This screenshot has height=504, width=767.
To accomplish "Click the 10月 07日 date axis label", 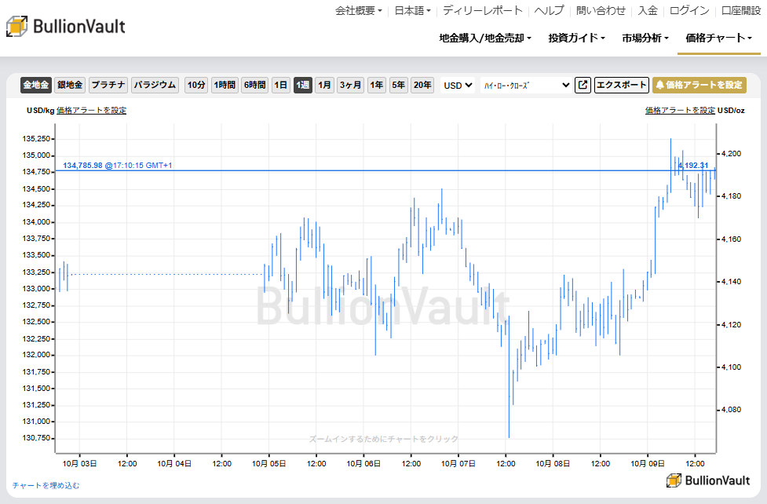I will (458, 463).
